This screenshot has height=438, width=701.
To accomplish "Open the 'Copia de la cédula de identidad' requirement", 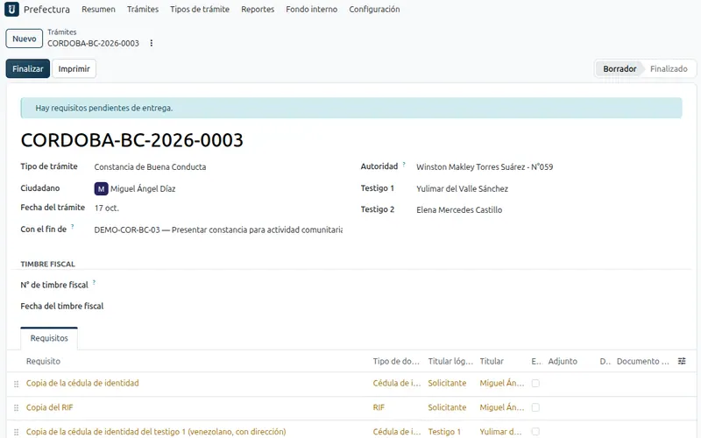I will point(82,383).
